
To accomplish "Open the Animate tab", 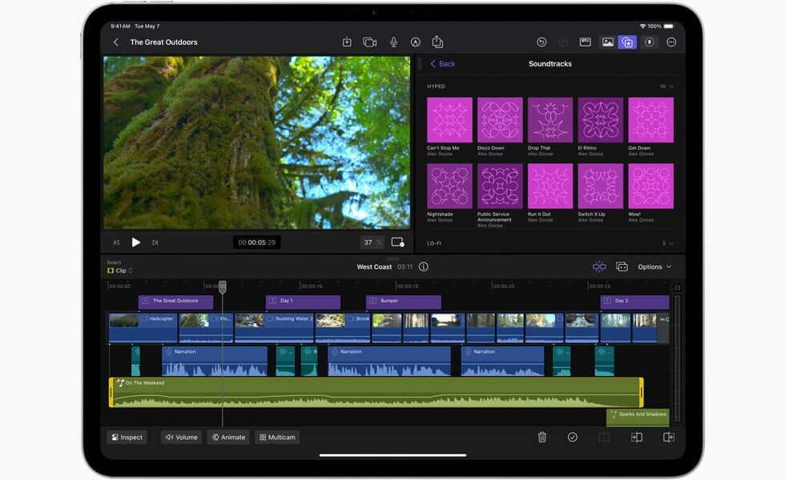I will (229, 438).
